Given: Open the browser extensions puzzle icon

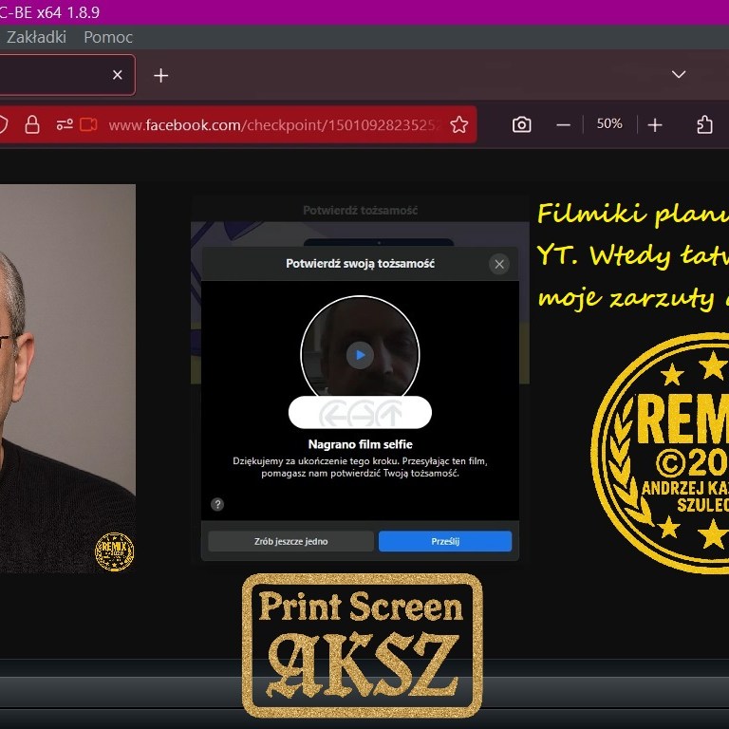Looking at the screenshot, I should pos(704,125).
